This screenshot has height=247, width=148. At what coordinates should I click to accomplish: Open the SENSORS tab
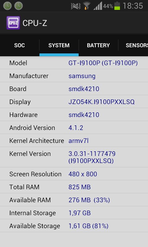click(x=133, y=45)
